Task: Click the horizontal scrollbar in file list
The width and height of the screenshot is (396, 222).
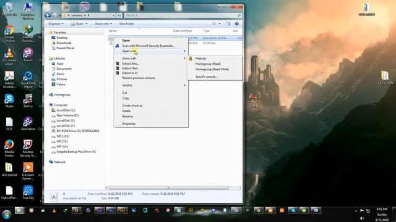Action: click(168, 188)
